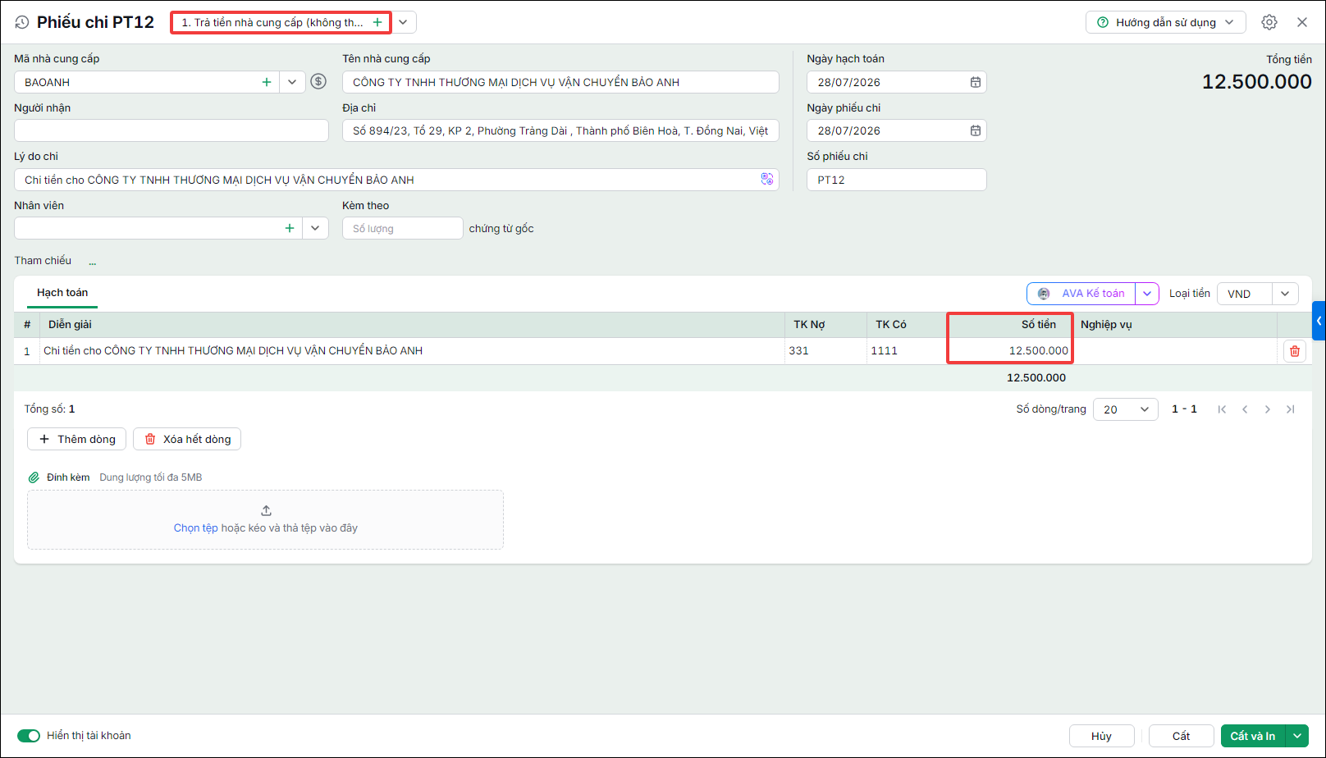1326x758 pixels.
Task: Launch AVA Kế toán assistant
Action: [1081, 294]
